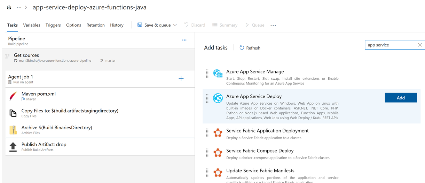Click the Run on agent server icon
The height and width of the screenshot is (183, 425).
pyautogui.click(x=10, y=82)
